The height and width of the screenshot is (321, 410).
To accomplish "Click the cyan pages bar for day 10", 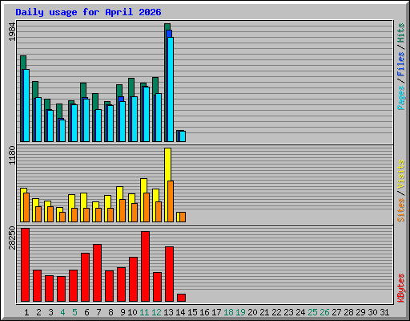I will point(135,119).
